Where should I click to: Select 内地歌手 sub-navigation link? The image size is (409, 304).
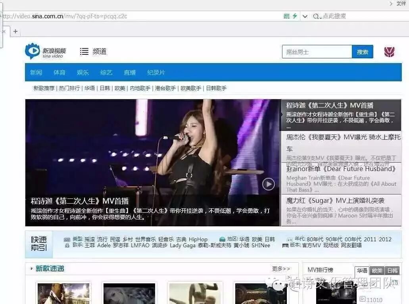pos(140,88)
